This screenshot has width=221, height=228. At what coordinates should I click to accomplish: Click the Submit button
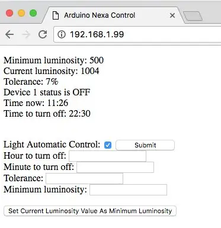click(x=145, y=145)
